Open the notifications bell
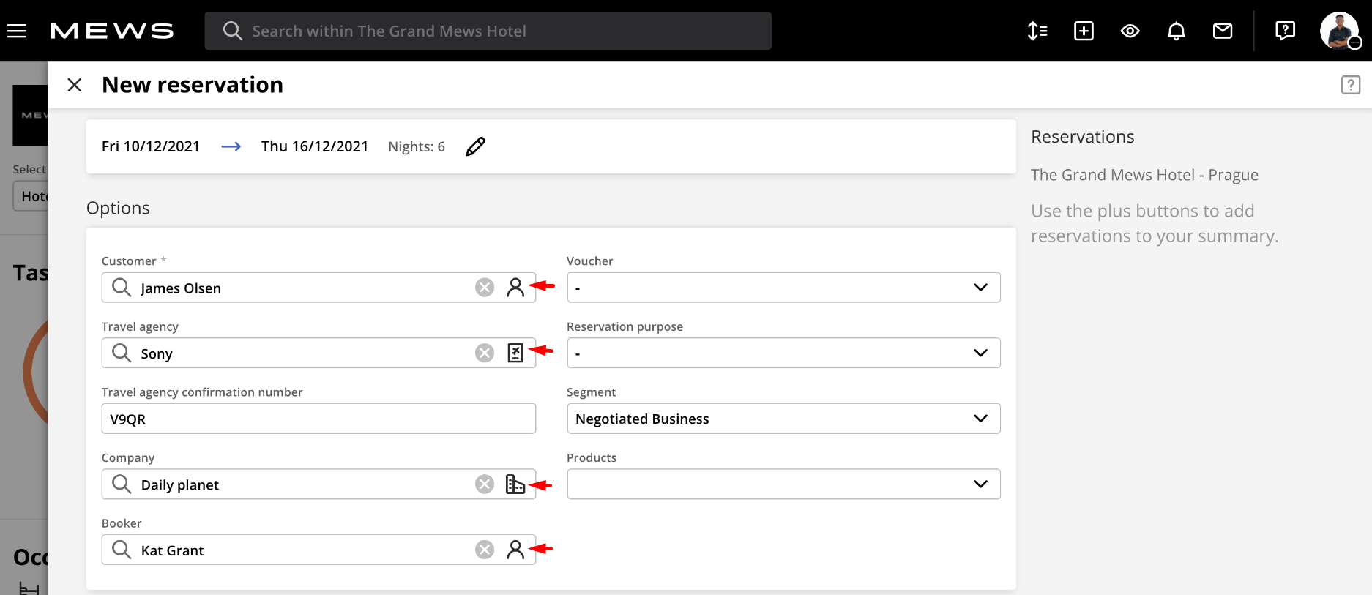Viewport: 1372px width, 595px height. [x=1176, y=31]
